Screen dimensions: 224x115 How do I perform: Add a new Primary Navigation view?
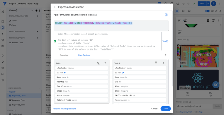38,16
